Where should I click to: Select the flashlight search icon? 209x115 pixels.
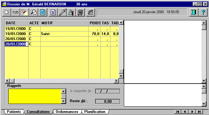(x=25, y=12)
